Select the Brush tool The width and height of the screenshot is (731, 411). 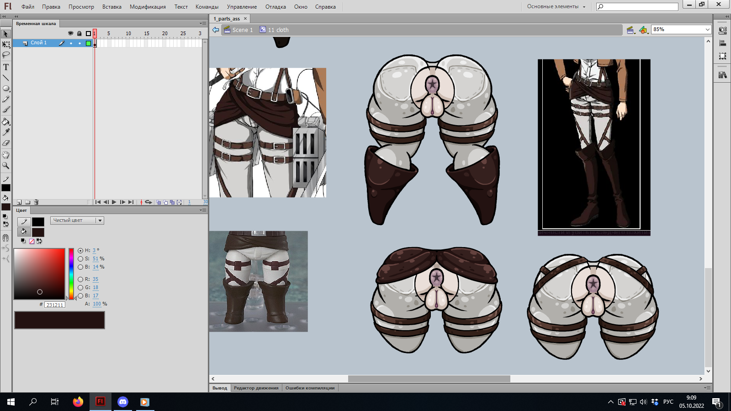click(x=6, y=110)
